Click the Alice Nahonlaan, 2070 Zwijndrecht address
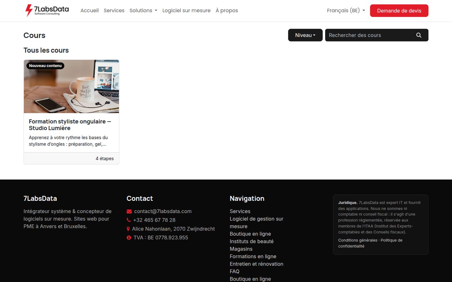The image size is (452, 282). tap(173, 229)
